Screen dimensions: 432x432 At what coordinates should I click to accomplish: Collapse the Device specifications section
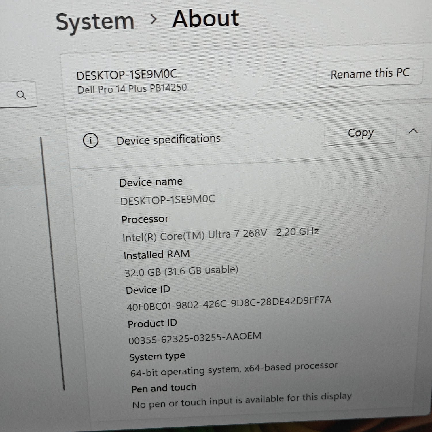click(x=413, y=131)
